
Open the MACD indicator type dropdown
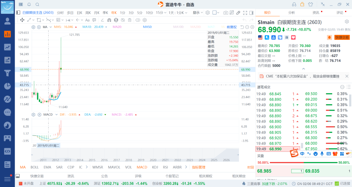[x=56, y=115]
